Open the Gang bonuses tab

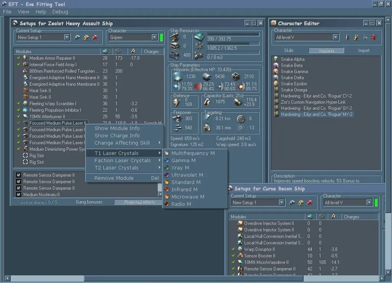pyautogui.click(x=89, y=202)
